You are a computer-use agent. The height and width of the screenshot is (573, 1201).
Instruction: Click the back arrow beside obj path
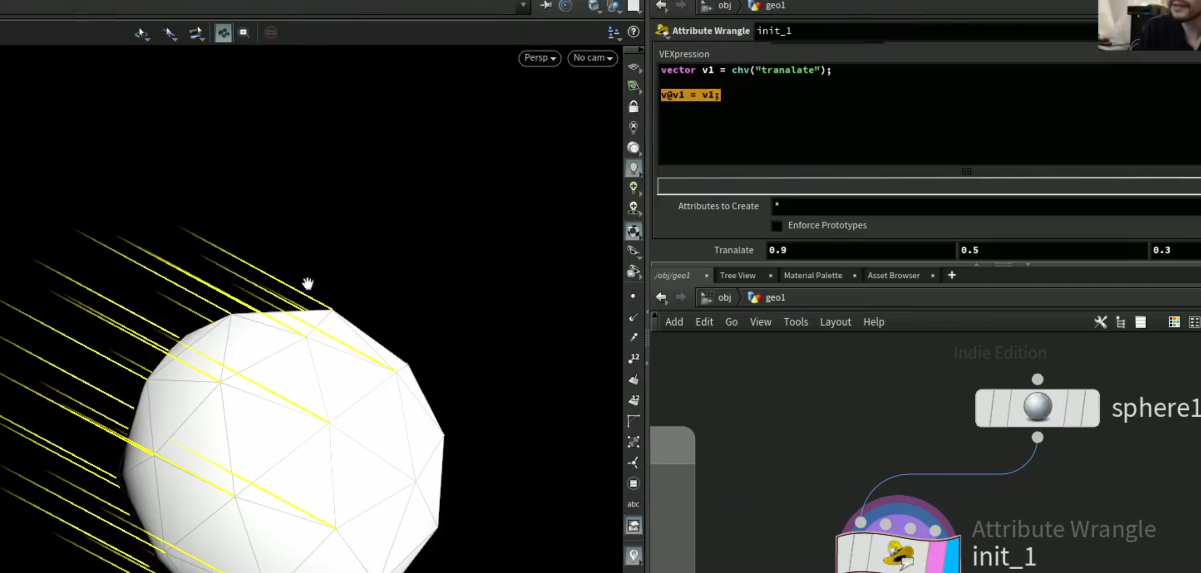[661, 297]
